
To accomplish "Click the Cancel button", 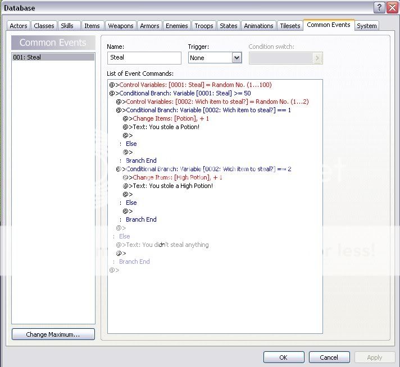I will 329,357.
